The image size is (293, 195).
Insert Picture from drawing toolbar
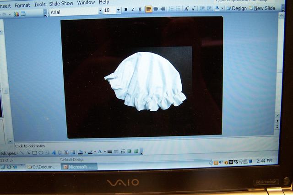(x=72, y=152)
